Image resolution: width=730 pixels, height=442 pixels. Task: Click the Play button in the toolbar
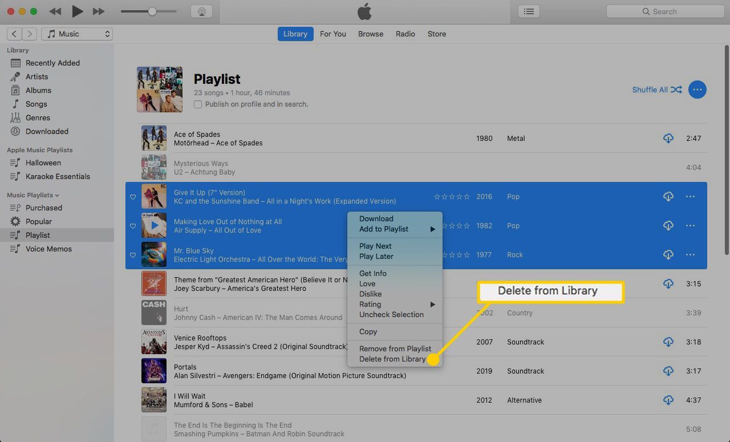coord(77,11)
